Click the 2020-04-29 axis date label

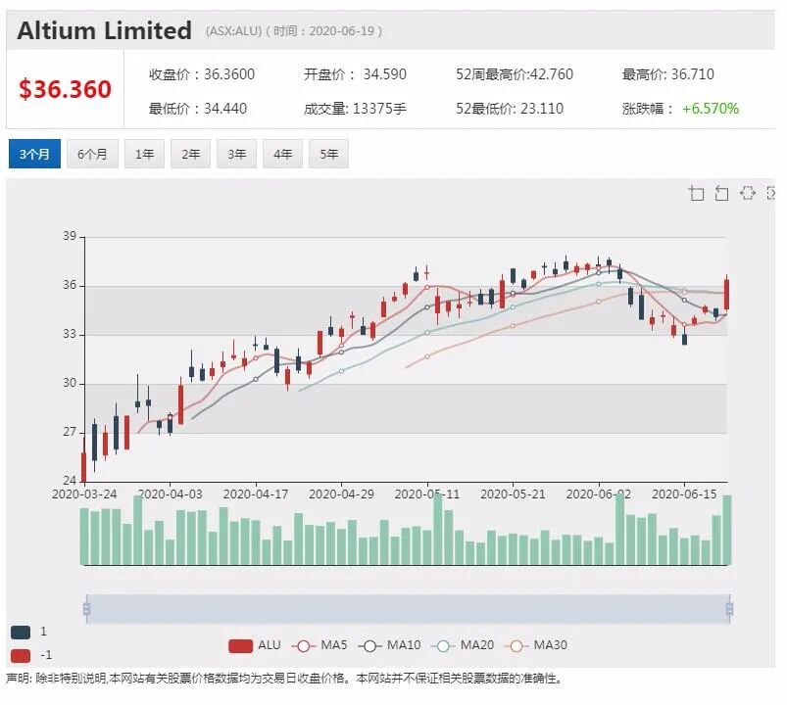tap(341, 494)
